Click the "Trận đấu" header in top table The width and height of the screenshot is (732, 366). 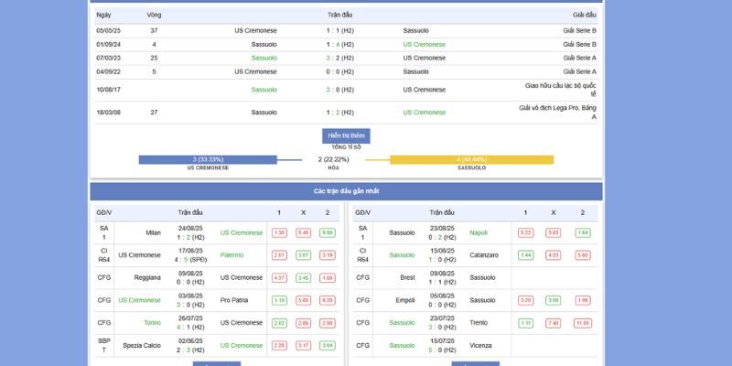tap(339, 16)
